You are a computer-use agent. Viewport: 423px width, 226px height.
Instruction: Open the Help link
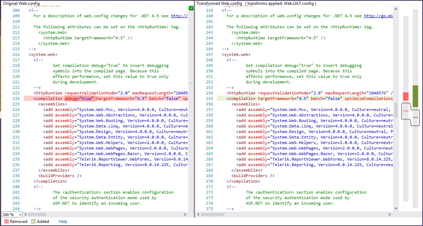63,222
